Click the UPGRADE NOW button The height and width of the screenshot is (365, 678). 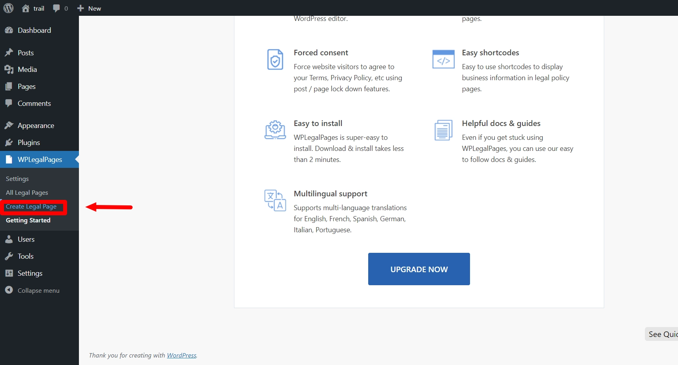[x=419, y=269]
